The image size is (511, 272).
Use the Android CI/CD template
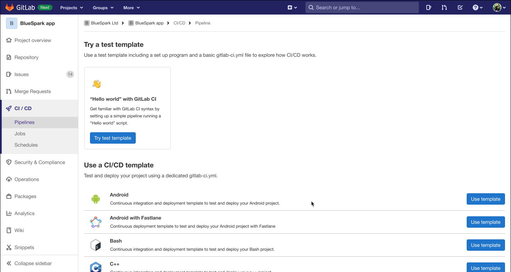[x=485, y=199]
